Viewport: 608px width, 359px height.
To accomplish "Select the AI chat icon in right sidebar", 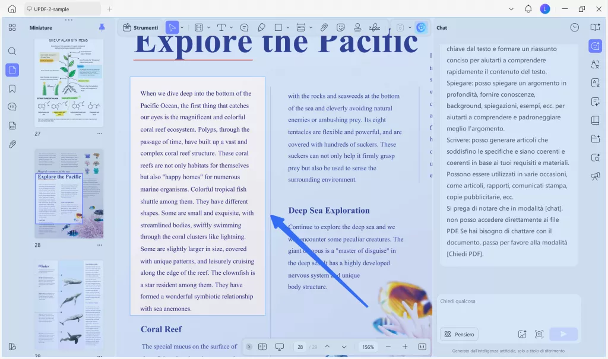I will tap(595, 46).
